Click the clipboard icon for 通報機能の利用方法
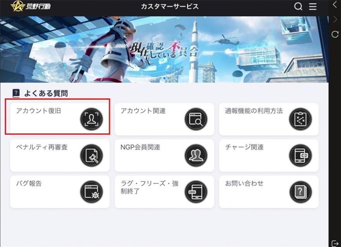This screenshot has width=341, height=247. 300,119
